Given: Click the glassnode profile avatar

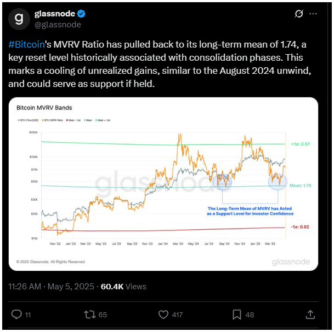Looking at the screenshot, I should click(x=19, y=19).
